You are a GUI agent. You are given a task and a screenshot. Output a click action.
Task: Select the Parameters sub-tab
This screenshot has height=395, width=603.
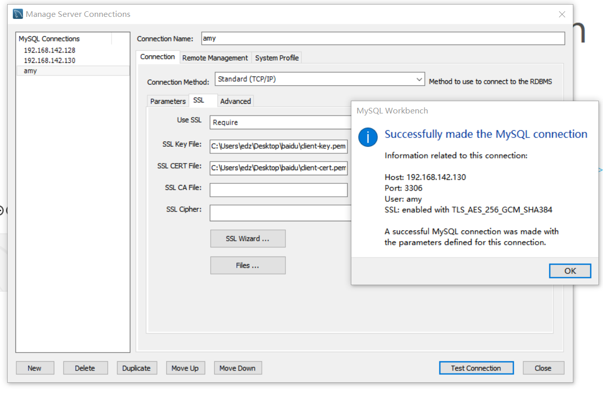click(168, 101)
